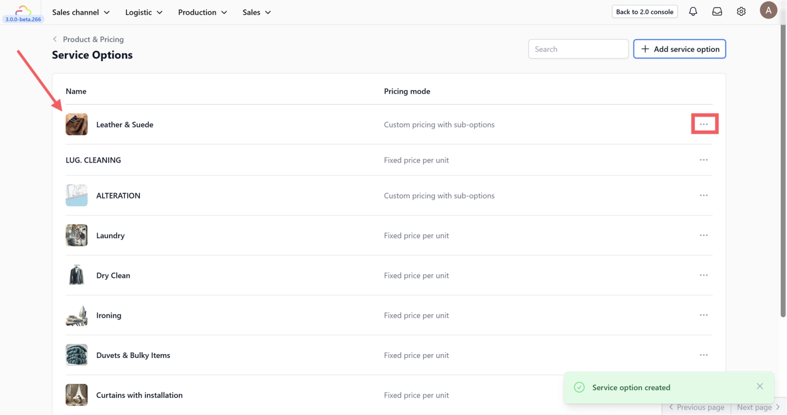Open the settings gear

(x=741, y=11)
